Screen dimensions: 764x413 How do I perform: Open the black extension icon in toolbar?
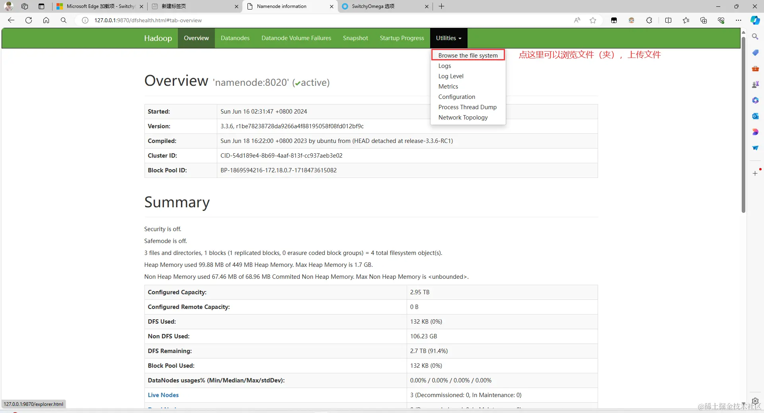[x=614, y=20]
